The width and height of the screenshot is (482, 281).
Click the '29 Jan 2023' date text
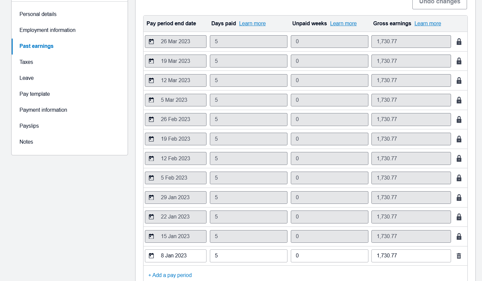coord(175,198)
